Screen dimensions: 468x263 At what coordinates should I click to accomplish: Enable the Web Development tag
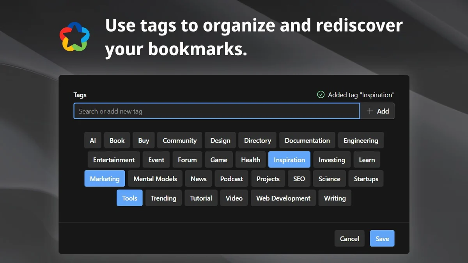[x=283, y=198]
